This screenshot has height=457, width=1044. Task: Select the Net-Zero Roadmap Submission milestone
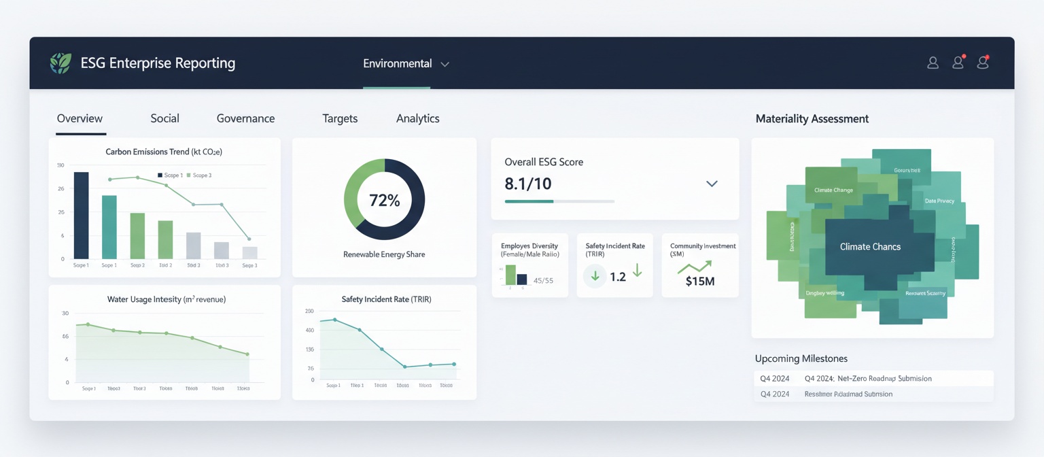coord(868,378)
